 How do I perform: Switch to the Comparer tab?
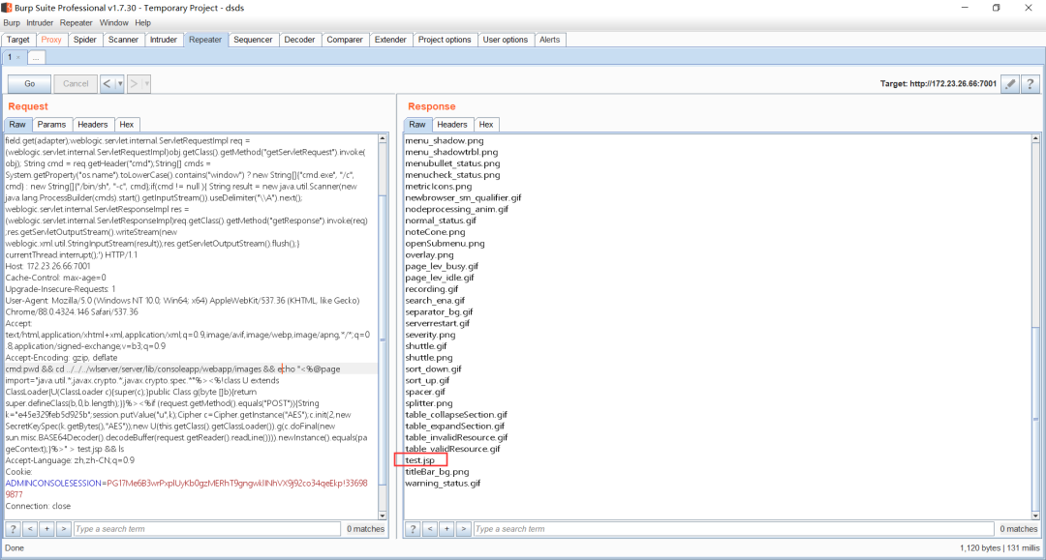[x=345, y=40]
